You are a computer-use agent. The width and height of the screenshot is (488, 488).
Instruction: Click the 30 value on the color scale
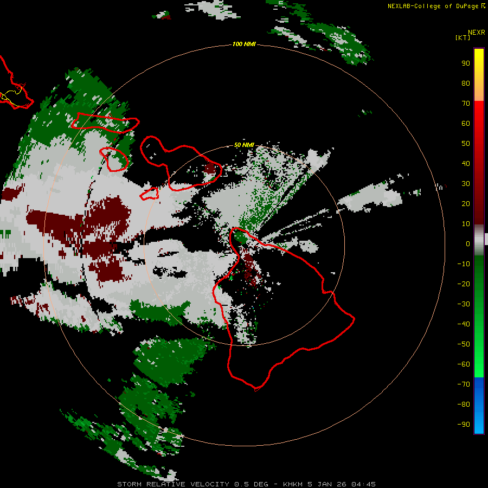point(466,184)
